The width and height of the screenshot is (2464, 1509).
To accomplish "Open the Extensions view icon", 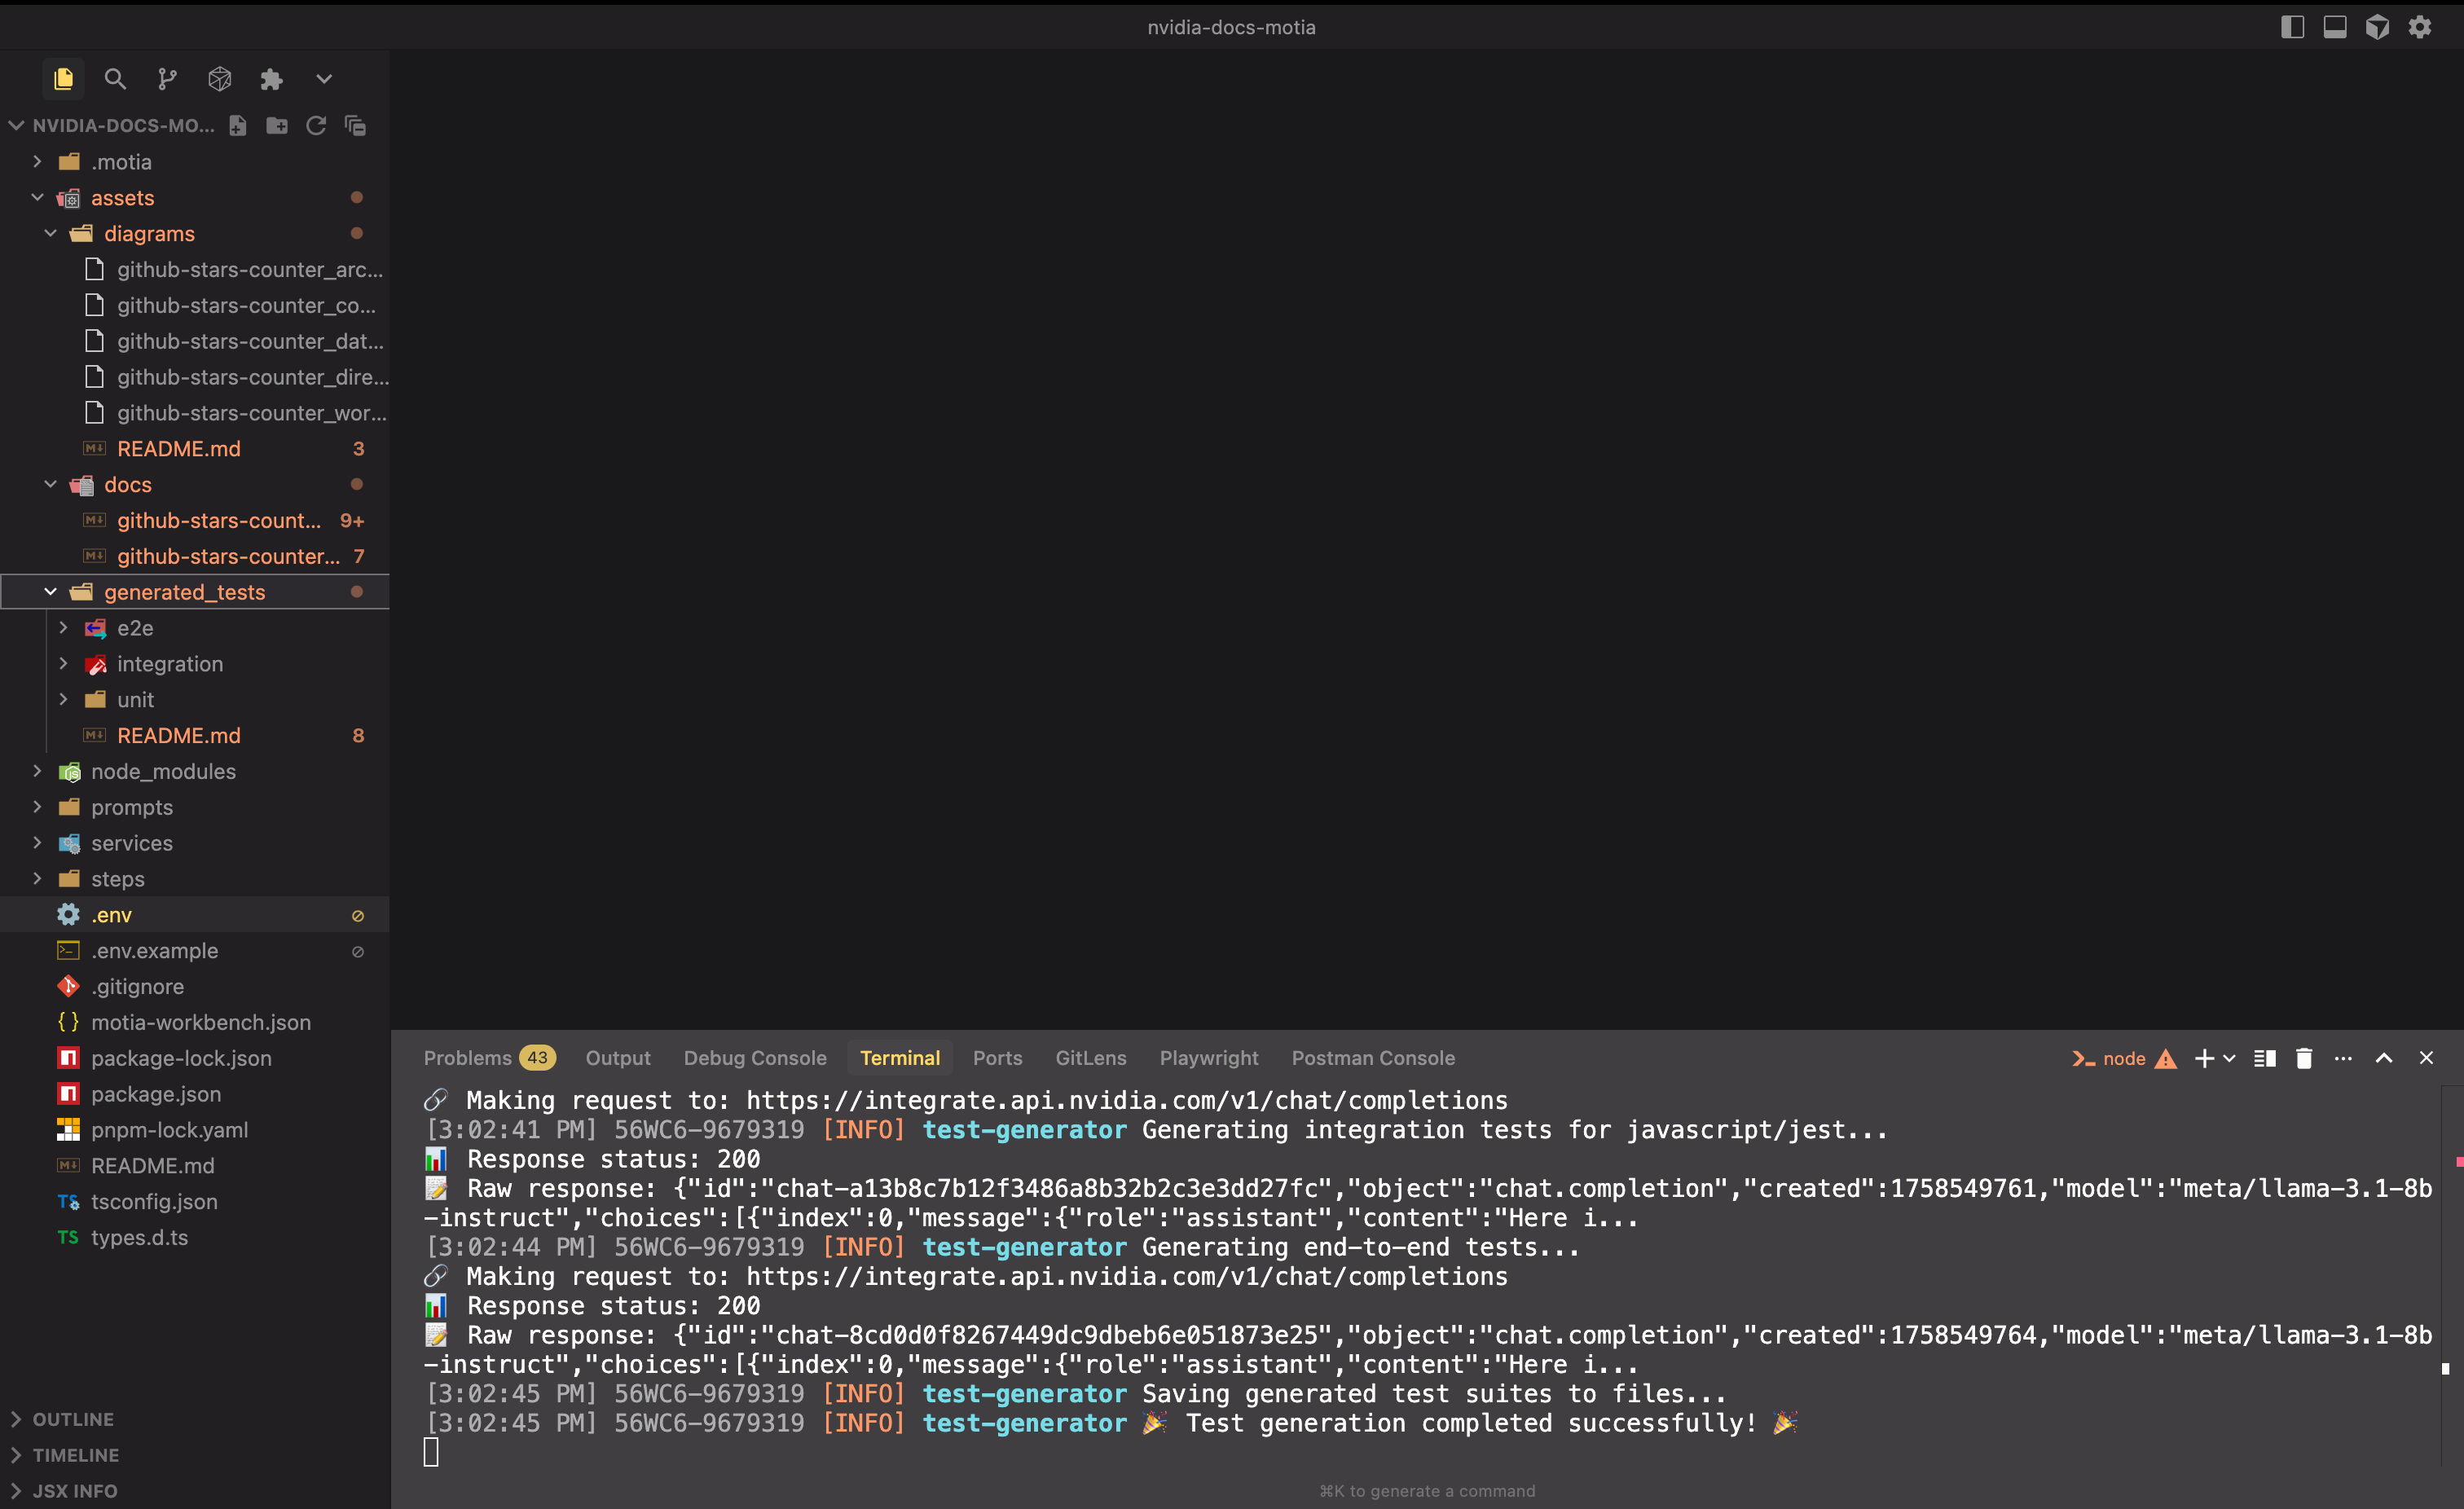I will click(271, 79).
